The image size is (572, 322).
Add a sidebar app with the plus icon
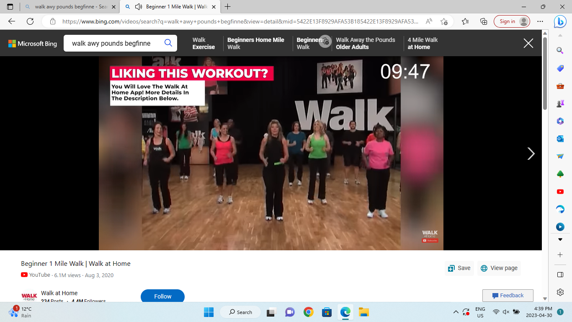coord(560,254)
